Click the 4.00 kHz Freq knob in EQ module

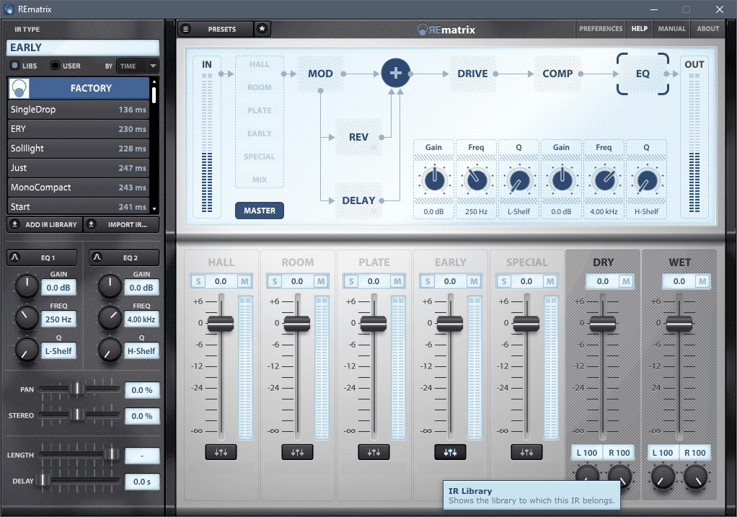pos(604,180)
